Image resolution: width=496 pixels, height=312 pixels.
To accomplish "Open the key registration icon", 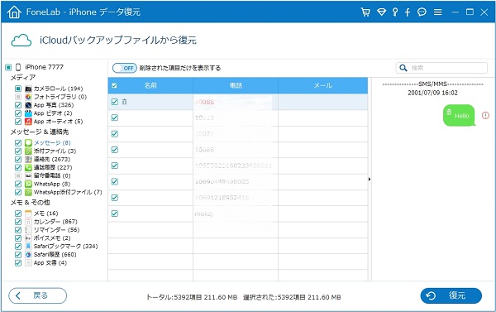I will click(x=395, y=12).
